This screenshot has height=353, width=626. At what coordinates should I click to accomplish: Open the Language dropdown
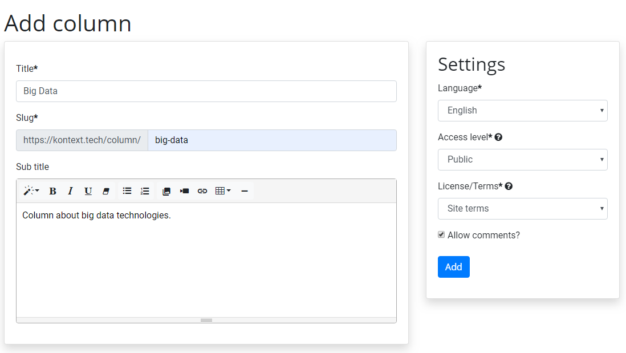pyautogui.click(x=523, y=111)
